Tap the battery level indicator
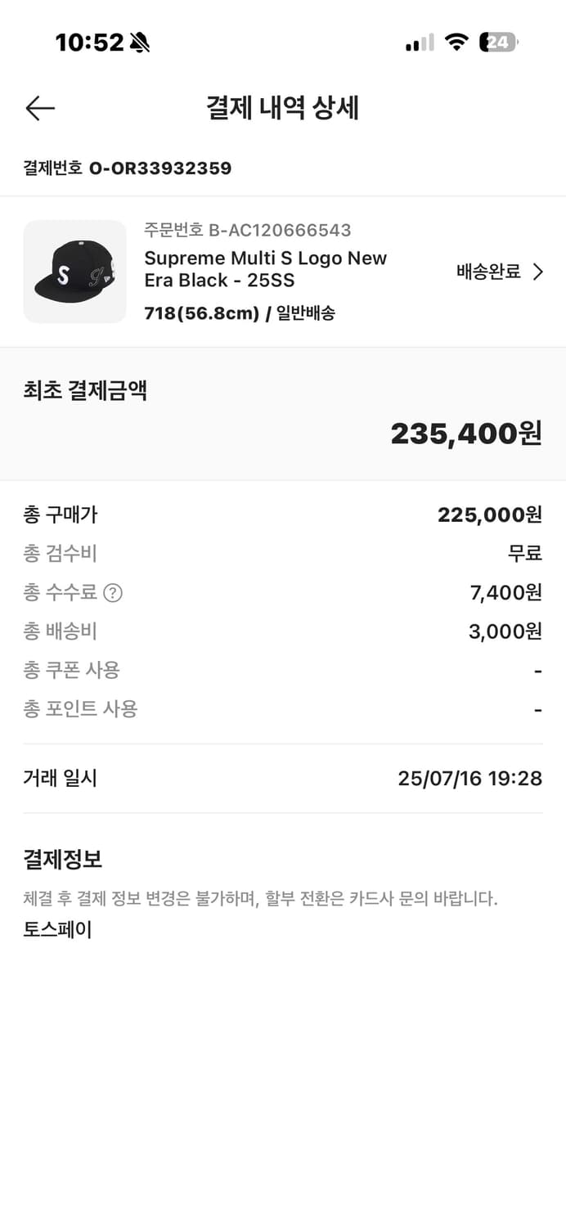The height and width of the screenshot is (1227, 566). point(498,43)
